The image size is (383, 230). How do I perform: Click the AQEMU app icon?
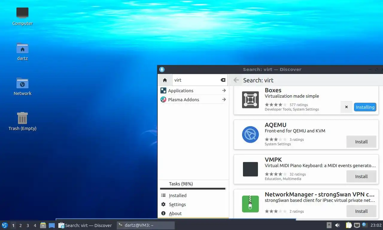tap(250, 134)
